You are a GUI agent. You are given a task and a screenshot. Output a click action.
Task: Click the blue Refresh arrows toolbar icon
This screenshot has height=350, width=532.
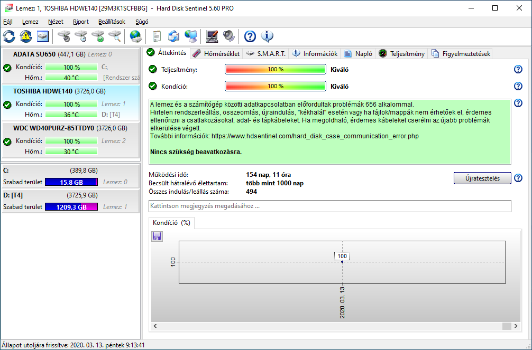pyautogui.click(x=9, y=36)
